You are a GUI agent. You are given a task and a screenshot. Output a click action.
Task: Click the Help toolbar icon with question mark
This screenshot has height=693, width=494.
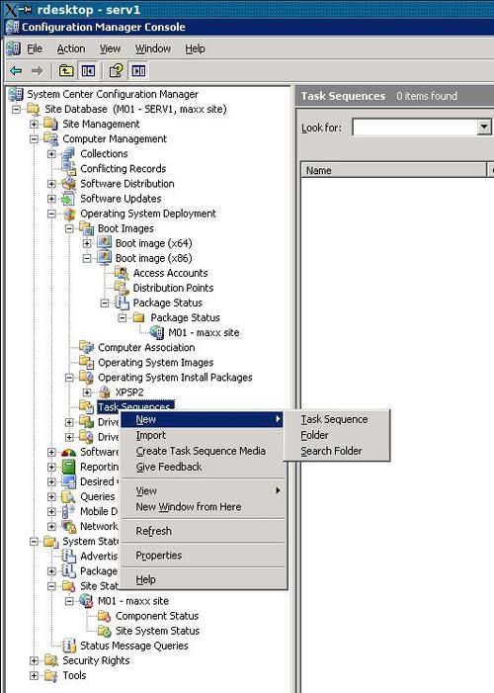[117, 71]
